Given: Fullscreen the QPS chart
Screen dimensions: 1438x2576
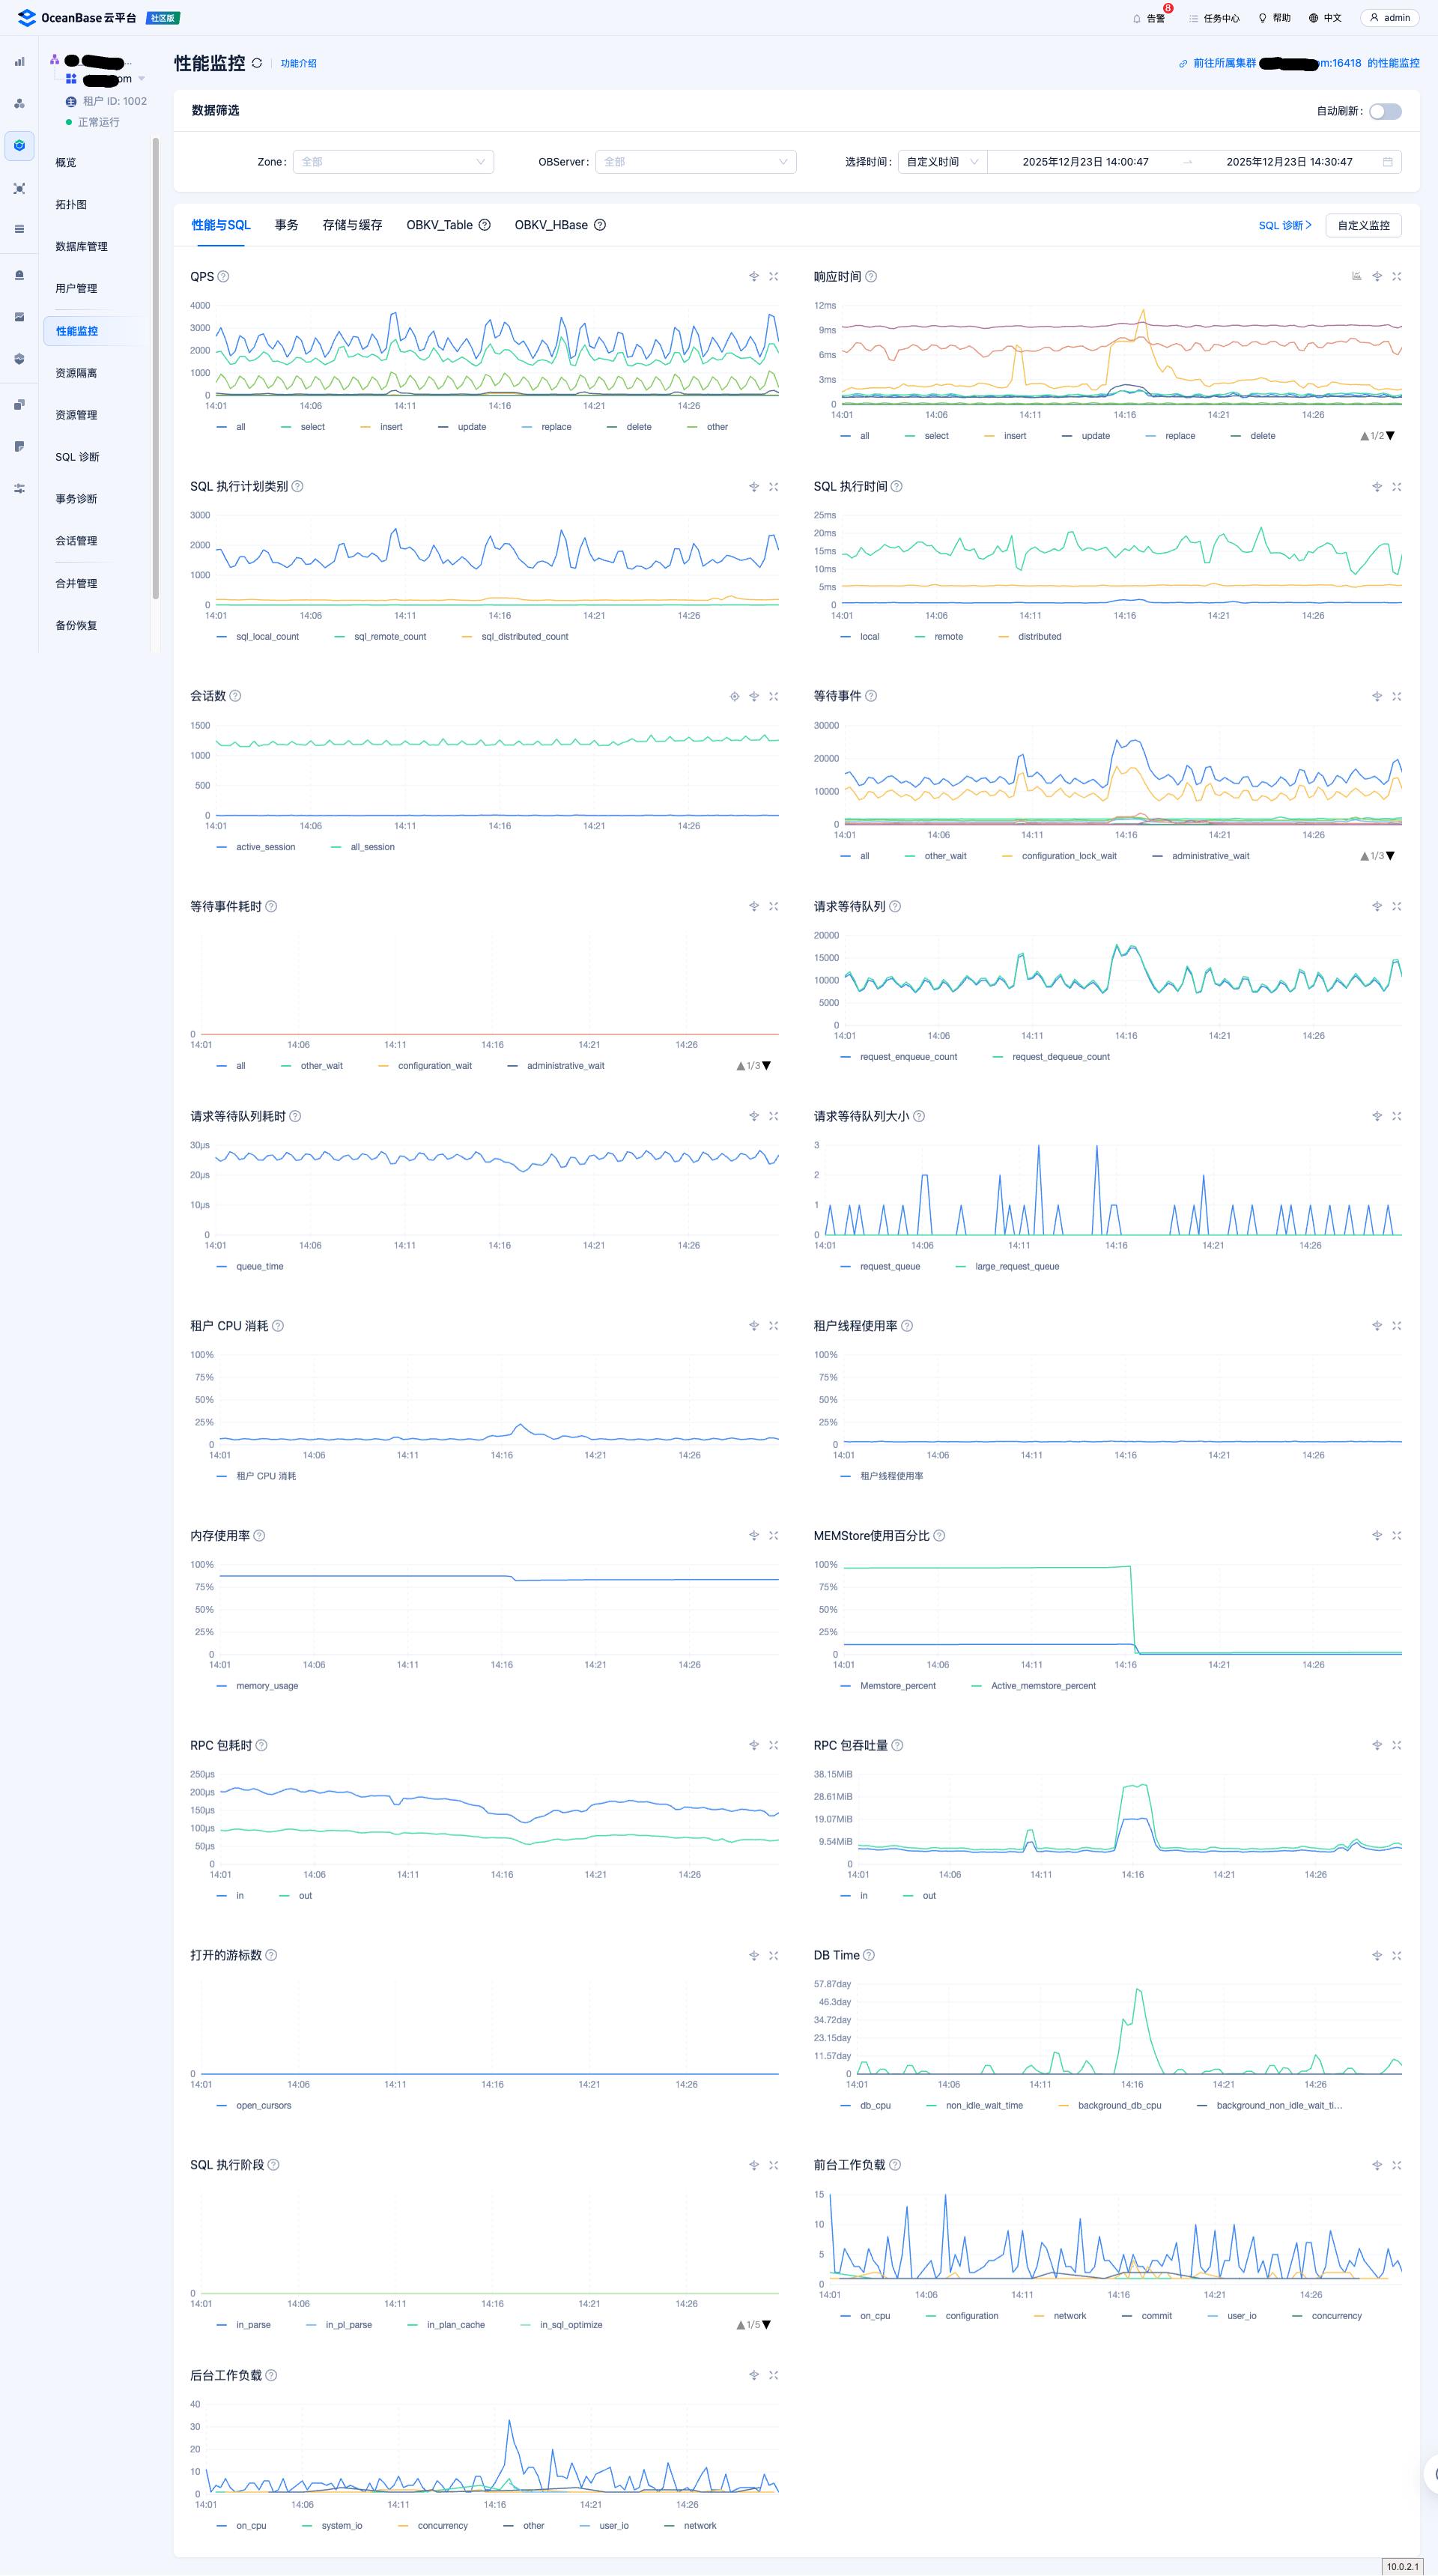Looking at the screenshot, I should [x=773, y=277].
